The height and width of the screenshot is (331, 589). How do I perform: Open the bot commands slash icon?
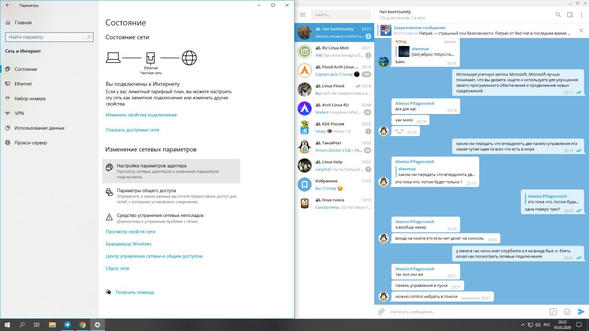coord(554,312)
